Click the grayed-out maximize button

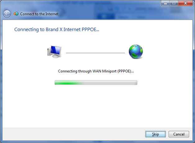(174, 3)
